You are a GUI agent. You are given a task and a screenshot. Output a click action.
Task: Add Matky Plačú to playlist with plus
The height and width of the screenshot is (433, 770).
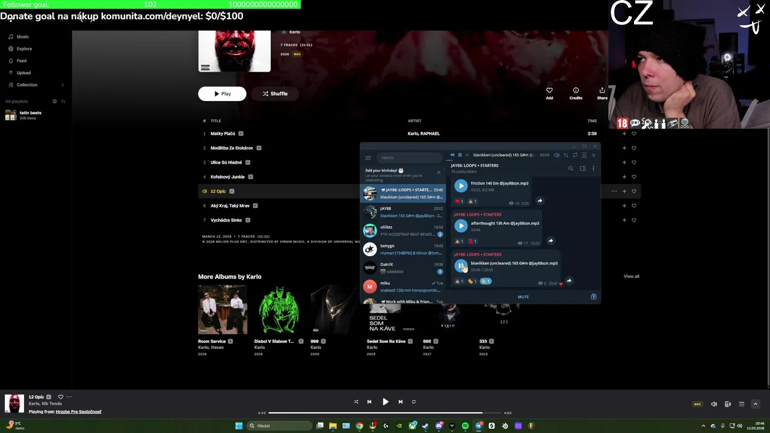pos(624,134)
